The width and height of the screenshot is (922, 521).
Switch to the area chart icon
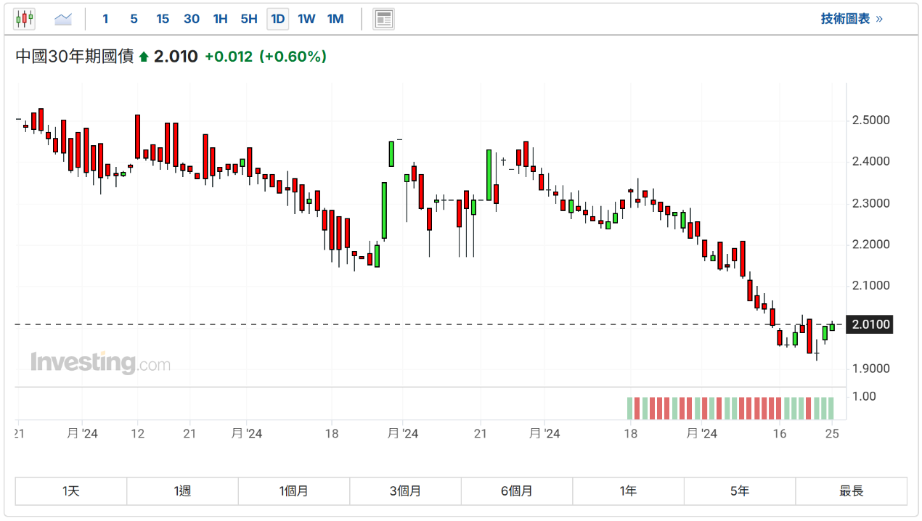pyautogui.click(x=63, y=19)
